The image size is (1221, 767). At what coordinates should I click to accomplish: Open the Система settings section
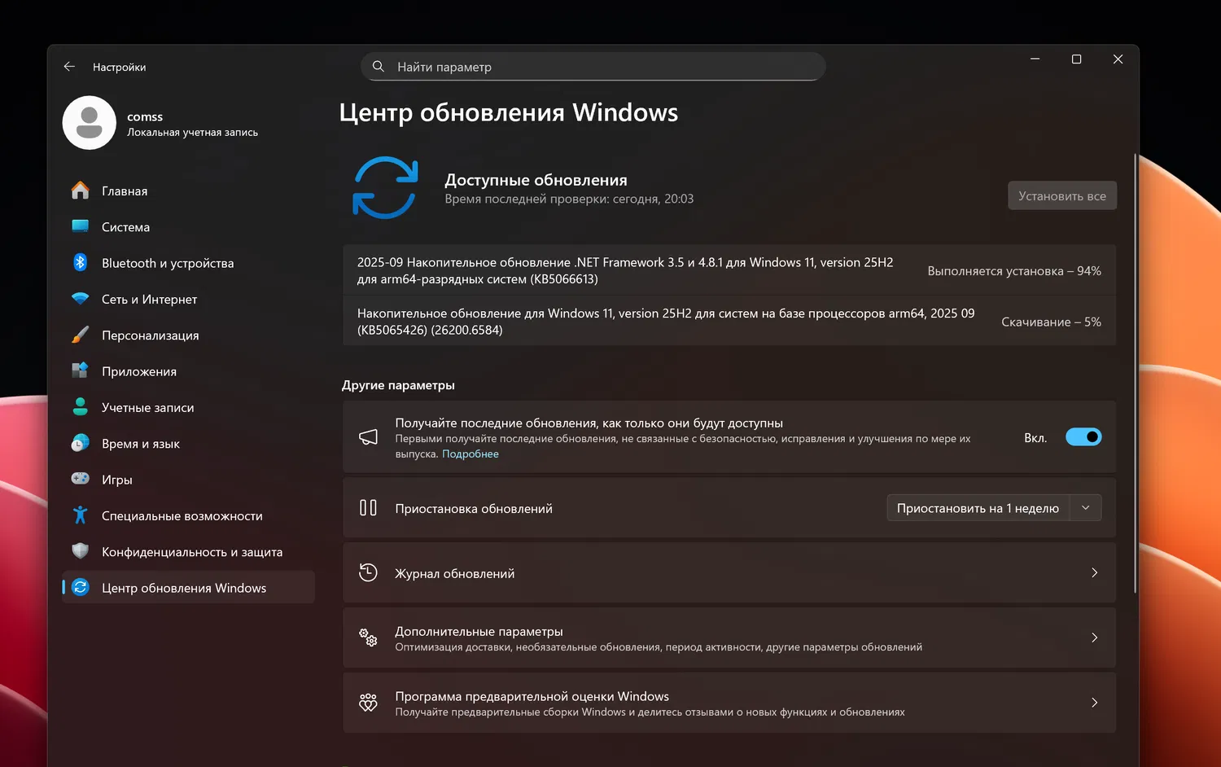pos(125,227)
